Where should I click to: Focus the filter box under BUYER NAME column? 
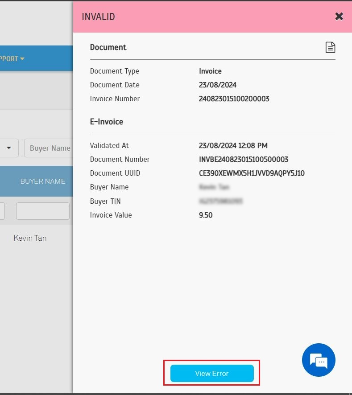click(43, 211)
